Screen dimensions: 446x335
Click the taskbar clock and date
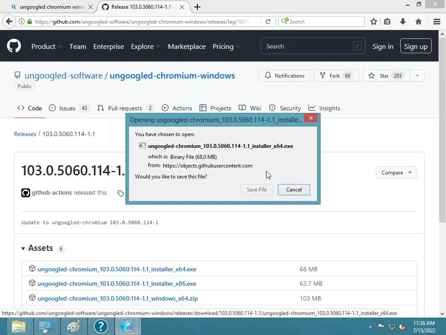(x=424, y=327)
